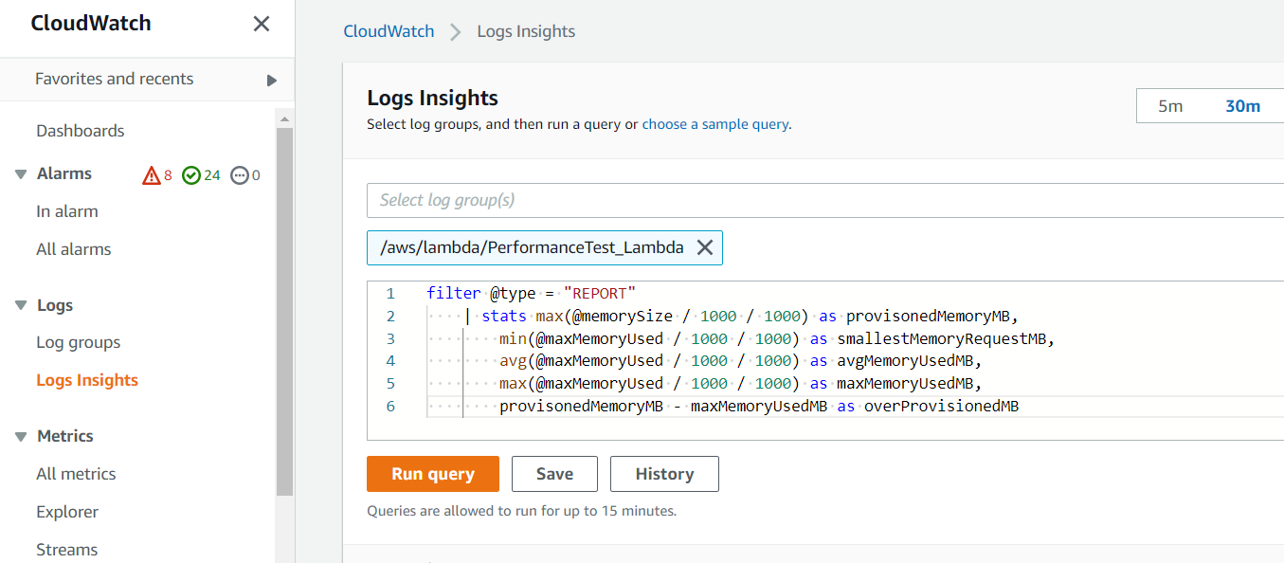Open Favorites and recents section

(115, 80)
